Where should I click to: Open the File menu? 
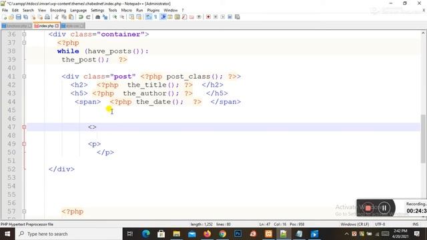pos(5,11)
